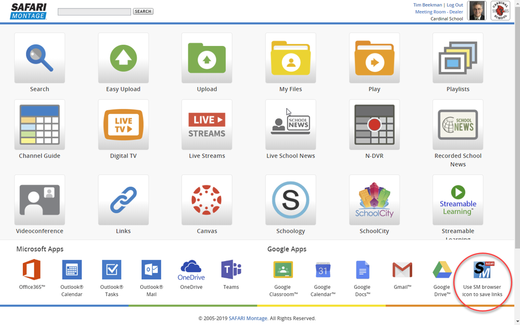Click the search text field

point(94,11)
